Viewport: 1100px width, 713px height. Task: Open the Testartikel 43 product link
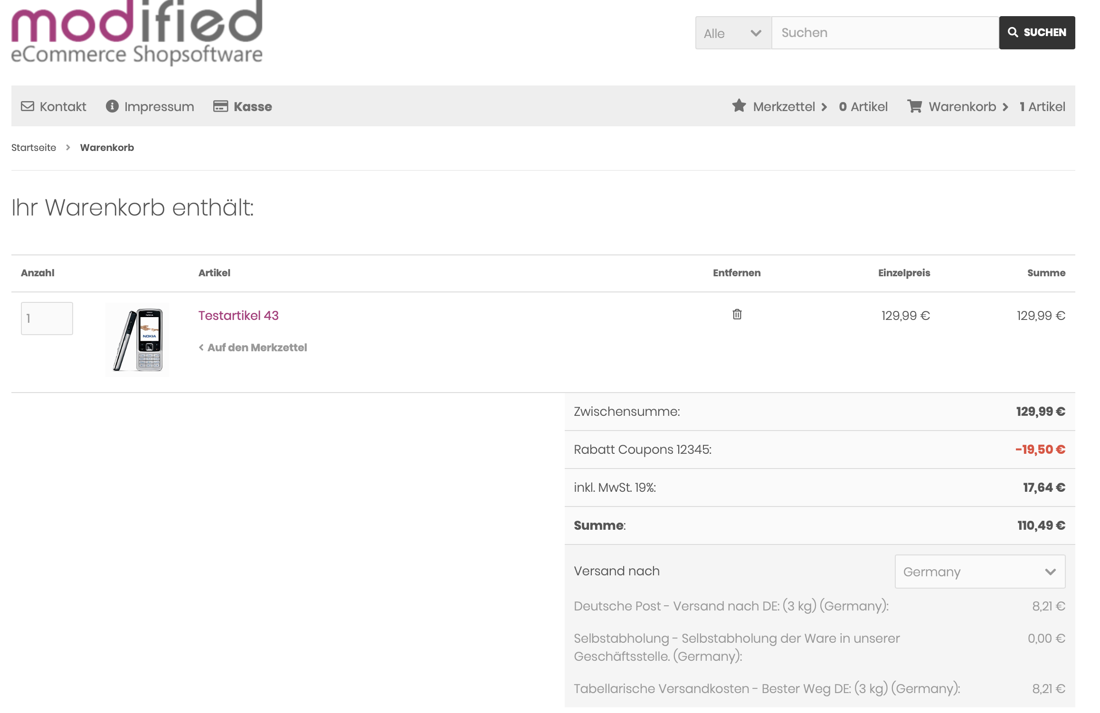coord(238,316)
